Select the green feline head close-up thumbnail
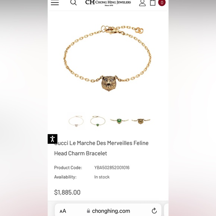 (x=119, y=121)
